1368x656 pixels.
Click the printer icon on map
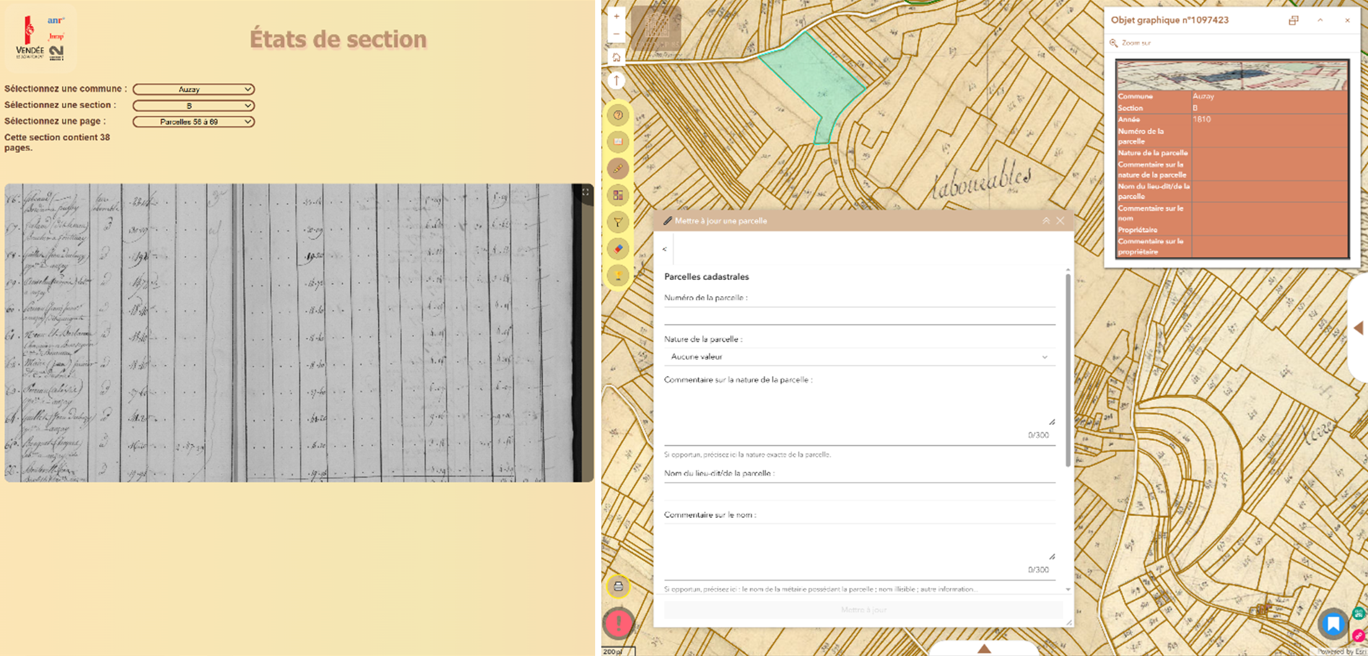(x=617, y=586)
